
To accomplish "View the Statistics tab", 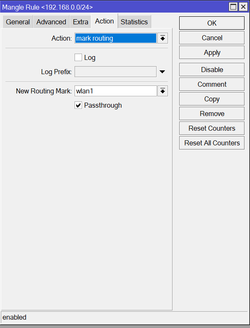I will pos(134,22).
